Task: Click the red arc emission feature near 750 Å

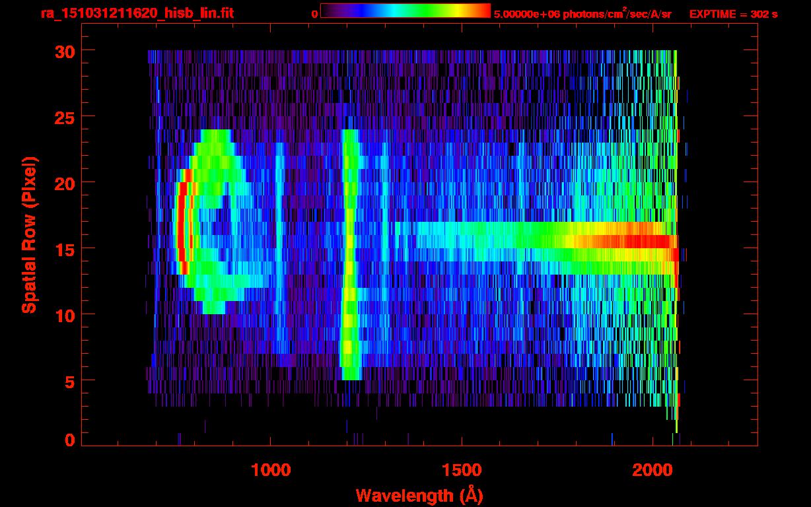Action: (x=183, y=222)
